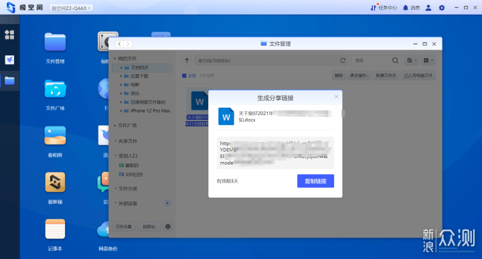Screen dimensions: 482x259
Task: Click the 复制链接 button
Action: coord(315,181)
